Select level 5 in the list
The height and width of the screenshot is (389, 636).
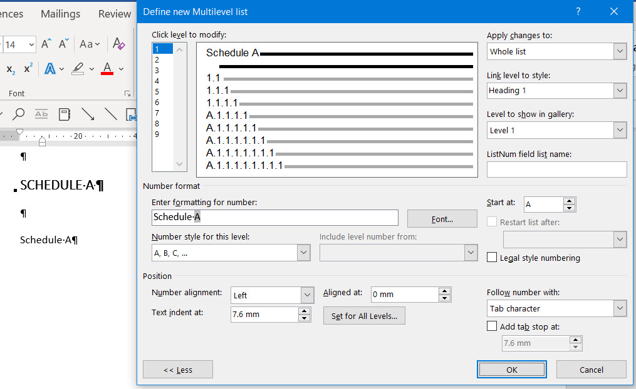163,92
